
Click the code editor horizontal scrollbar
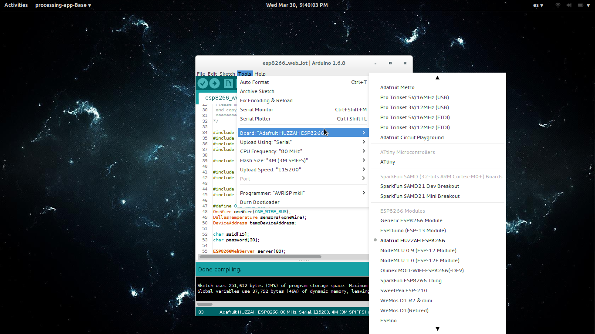coord(260,257)
